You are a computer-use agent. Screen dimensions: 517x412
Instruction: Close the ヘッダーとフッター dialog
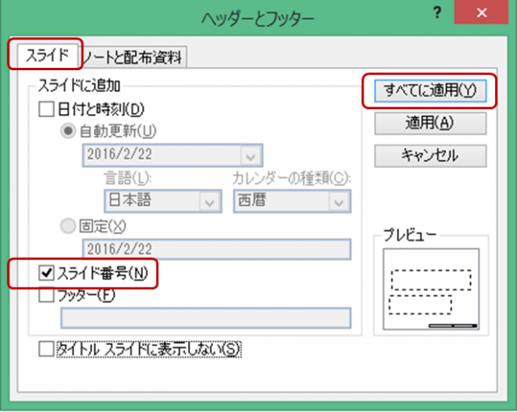484,15
